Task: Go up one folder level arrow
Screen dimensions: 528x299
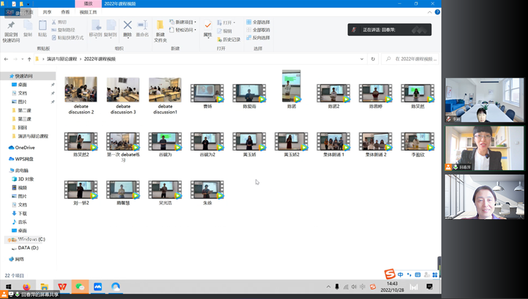Action: pyautogui.click(x=29, y=59)
